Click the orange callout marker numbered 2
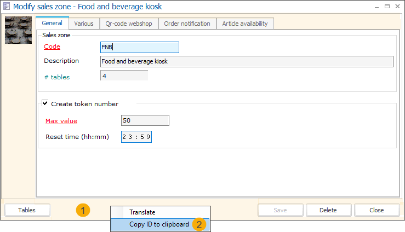The image size is (405, 232). [199, 224]
